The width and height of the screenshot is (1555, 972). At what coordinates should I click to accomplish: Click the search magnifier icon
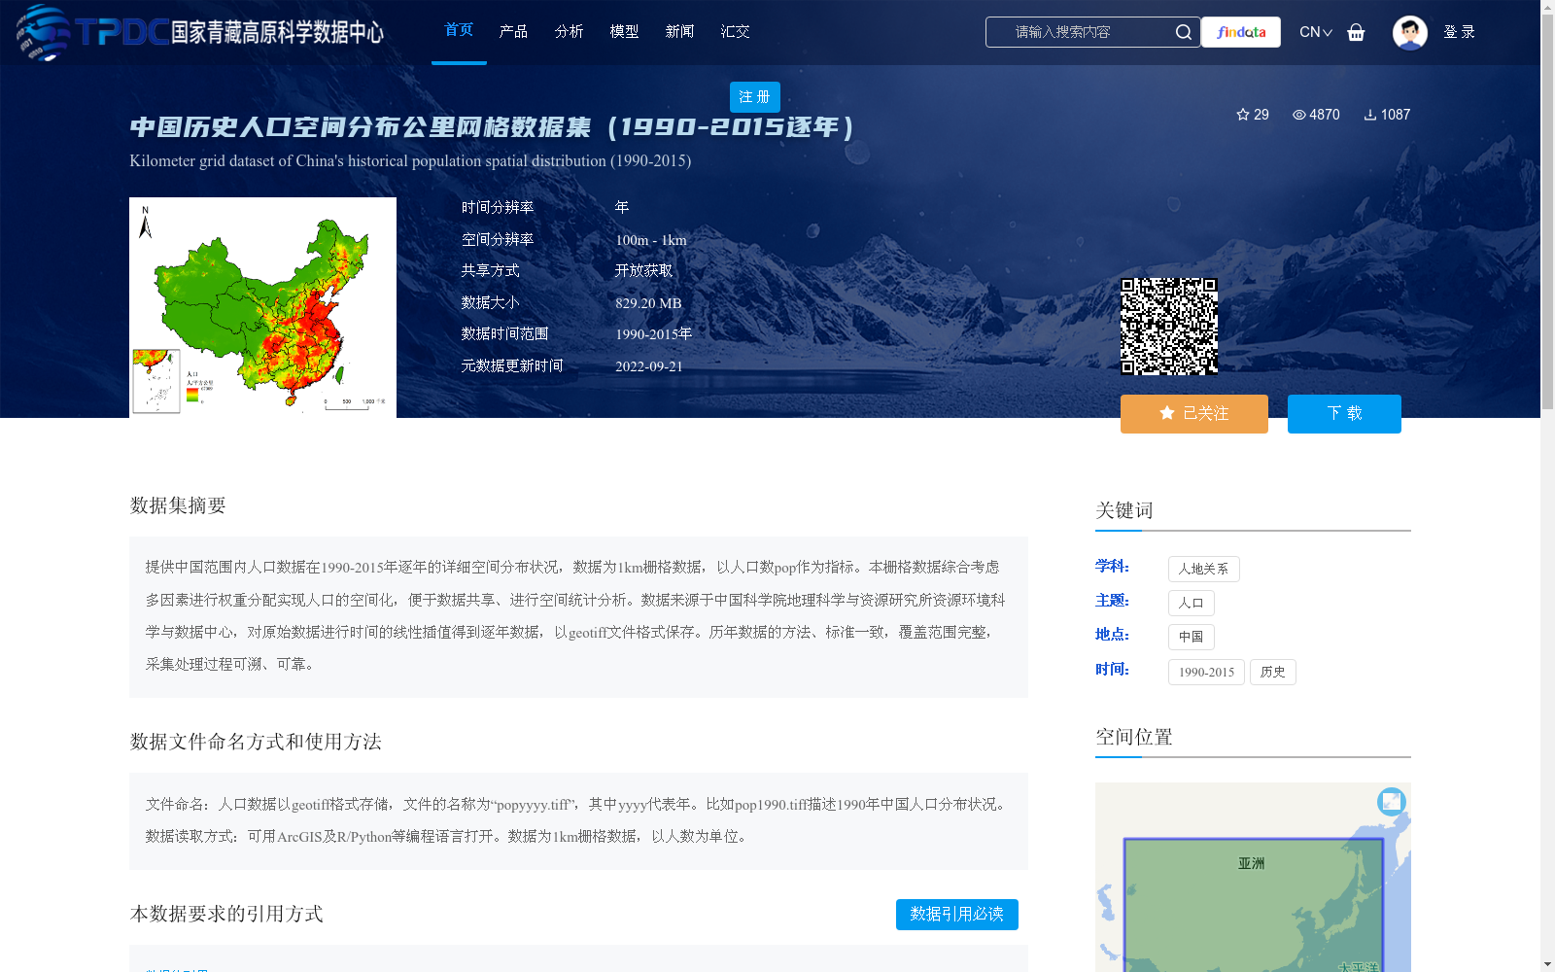1183,32
